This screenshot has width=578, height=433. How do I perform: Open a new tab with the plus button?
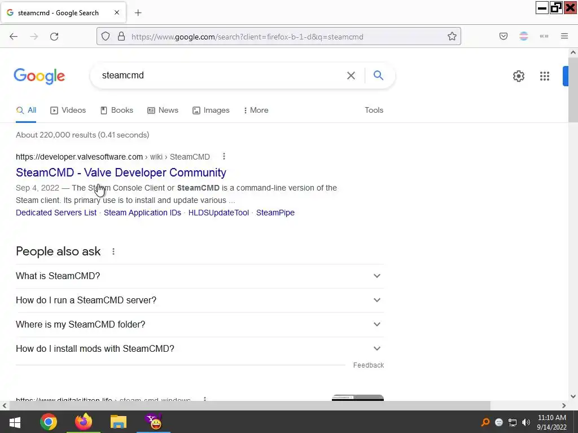pyautogui.click(x=138, y=13)
